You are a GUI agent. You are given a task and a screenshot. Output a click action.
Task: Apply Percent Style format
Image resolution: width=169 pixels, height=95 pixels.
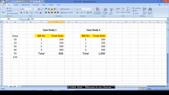pos(82,13)
